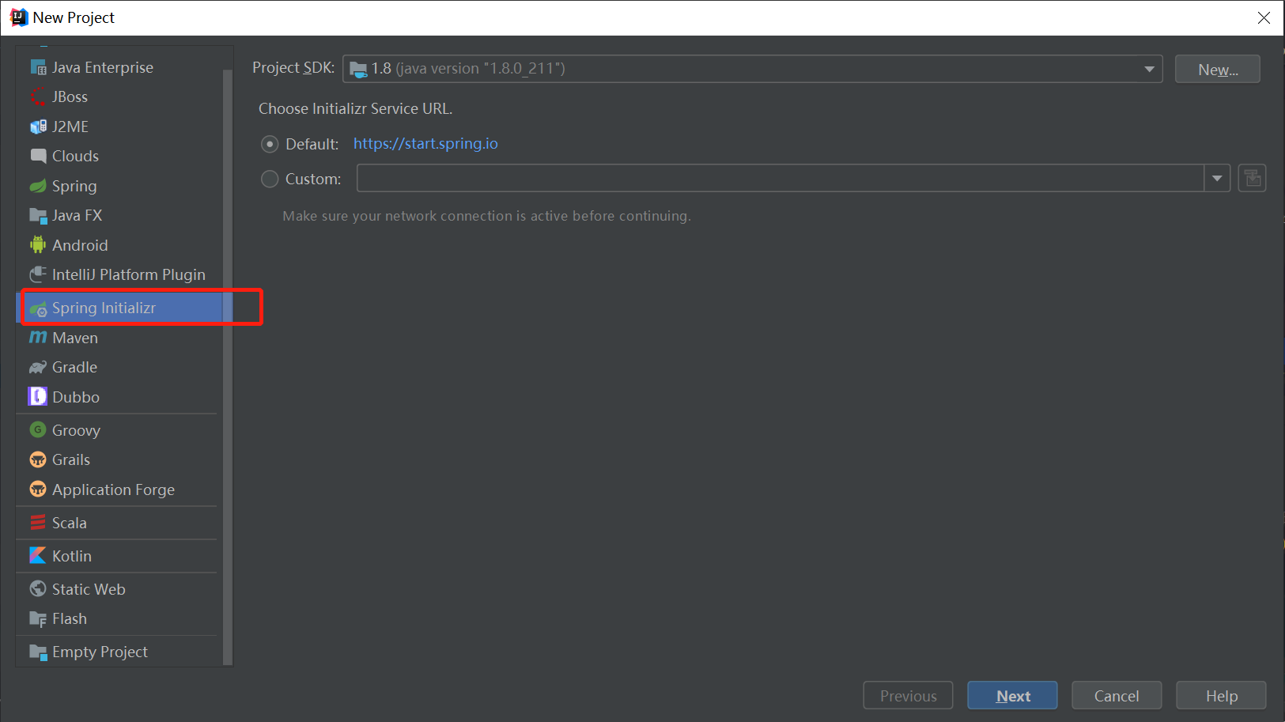This screenshot has width=1285, height=722.
Task: Select the Gradle elephant icon
Action: 37,367
